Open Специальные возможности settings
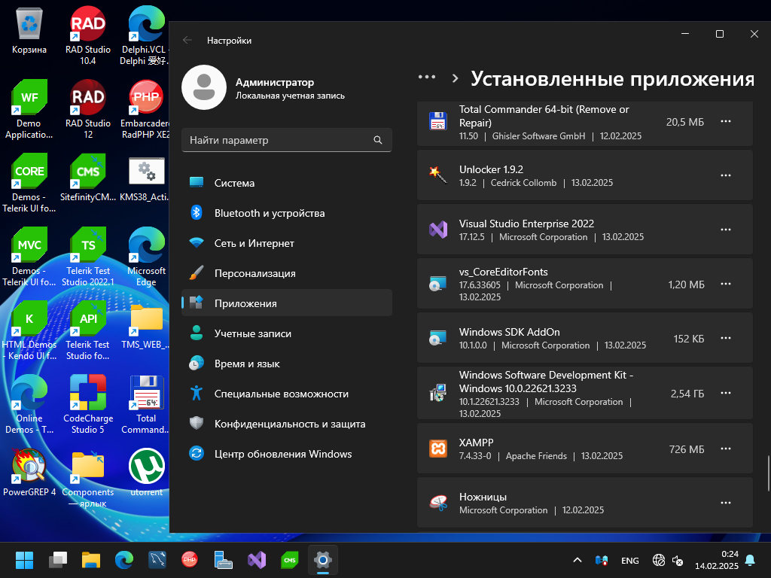 [x=287, y=394]
